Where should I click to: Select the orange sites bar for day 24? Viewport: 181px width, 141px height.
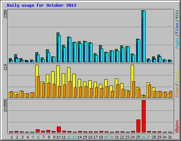click(134, 90)
